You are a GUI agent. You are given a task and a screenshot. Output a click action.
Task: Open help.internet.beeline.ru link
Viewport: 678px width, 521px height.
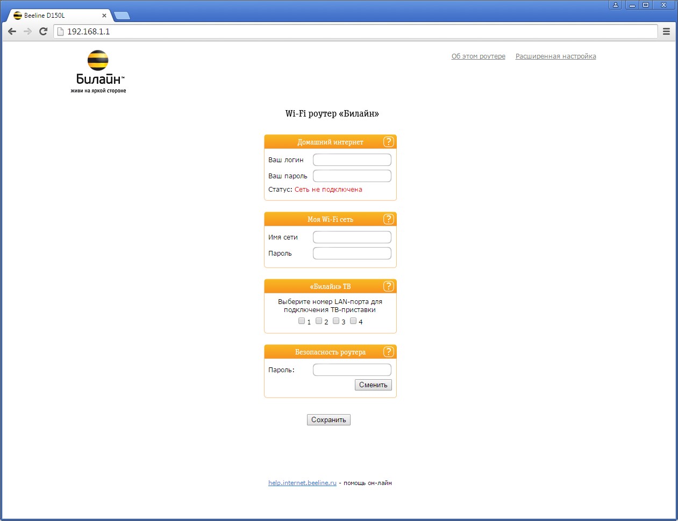point(302,483)
